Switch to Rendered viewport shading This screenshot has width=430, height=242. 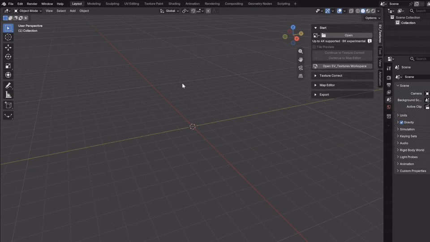pyautogui.click(x=373, y=11)
